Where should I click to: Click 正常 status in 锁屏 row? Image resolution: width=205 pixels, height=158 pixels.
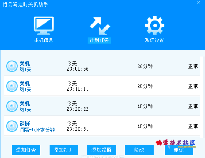[193, 127]
